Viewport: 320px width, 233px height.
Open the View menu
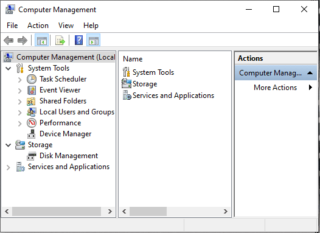point(66,26)
